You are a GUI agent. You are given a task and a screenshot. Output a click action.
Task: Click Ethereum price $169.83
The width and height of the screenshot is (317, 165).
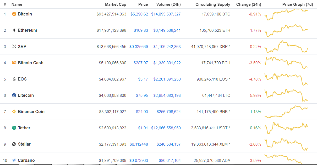(141, 30)
